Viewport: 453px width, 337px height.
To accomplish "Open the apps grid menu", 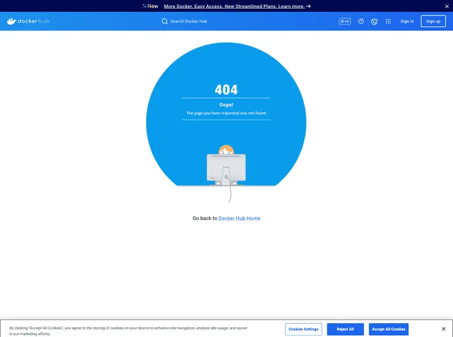I will (388, 21).
